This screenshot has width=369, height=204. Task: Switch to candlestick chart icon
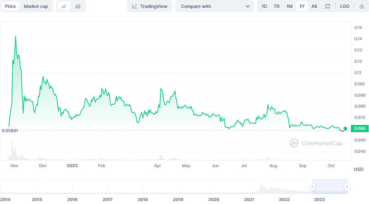(x=78, y=6)
